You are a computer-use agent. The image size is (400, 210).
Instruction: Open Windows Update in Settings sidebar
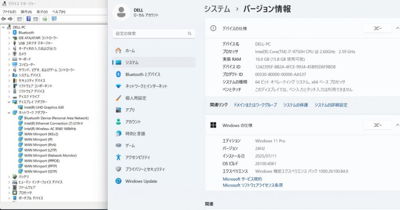[x=154, y=181]
